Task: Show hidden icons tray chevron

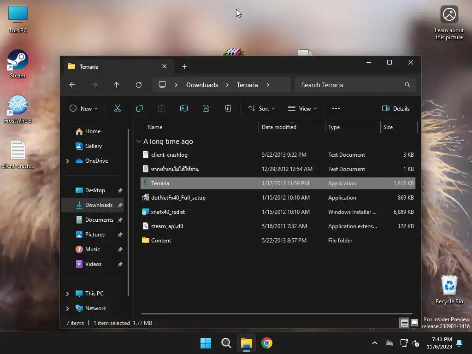Action: click(x=375, y=343)
